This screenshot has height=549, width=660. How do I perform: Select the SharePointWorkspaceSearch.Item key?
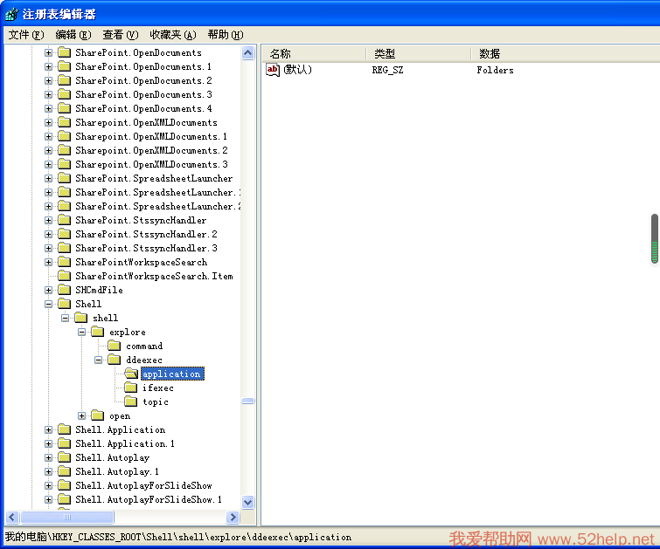click(x=154, y=276)
